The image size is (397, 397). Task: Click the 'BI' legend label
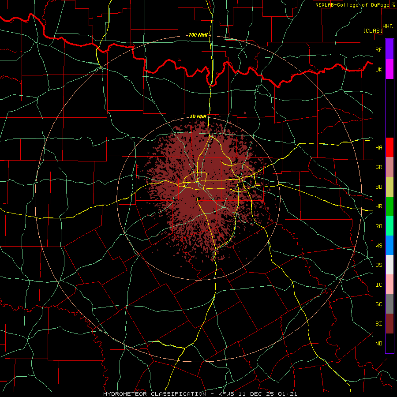tap(379, 324)
